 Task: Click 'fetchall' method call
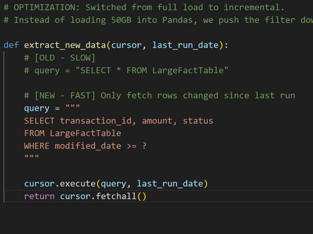[116, 196]
